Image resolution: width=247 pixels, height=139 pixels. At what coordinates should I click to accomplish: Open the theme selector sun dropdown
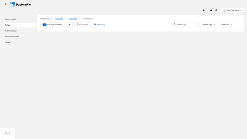tap(7, 133)
